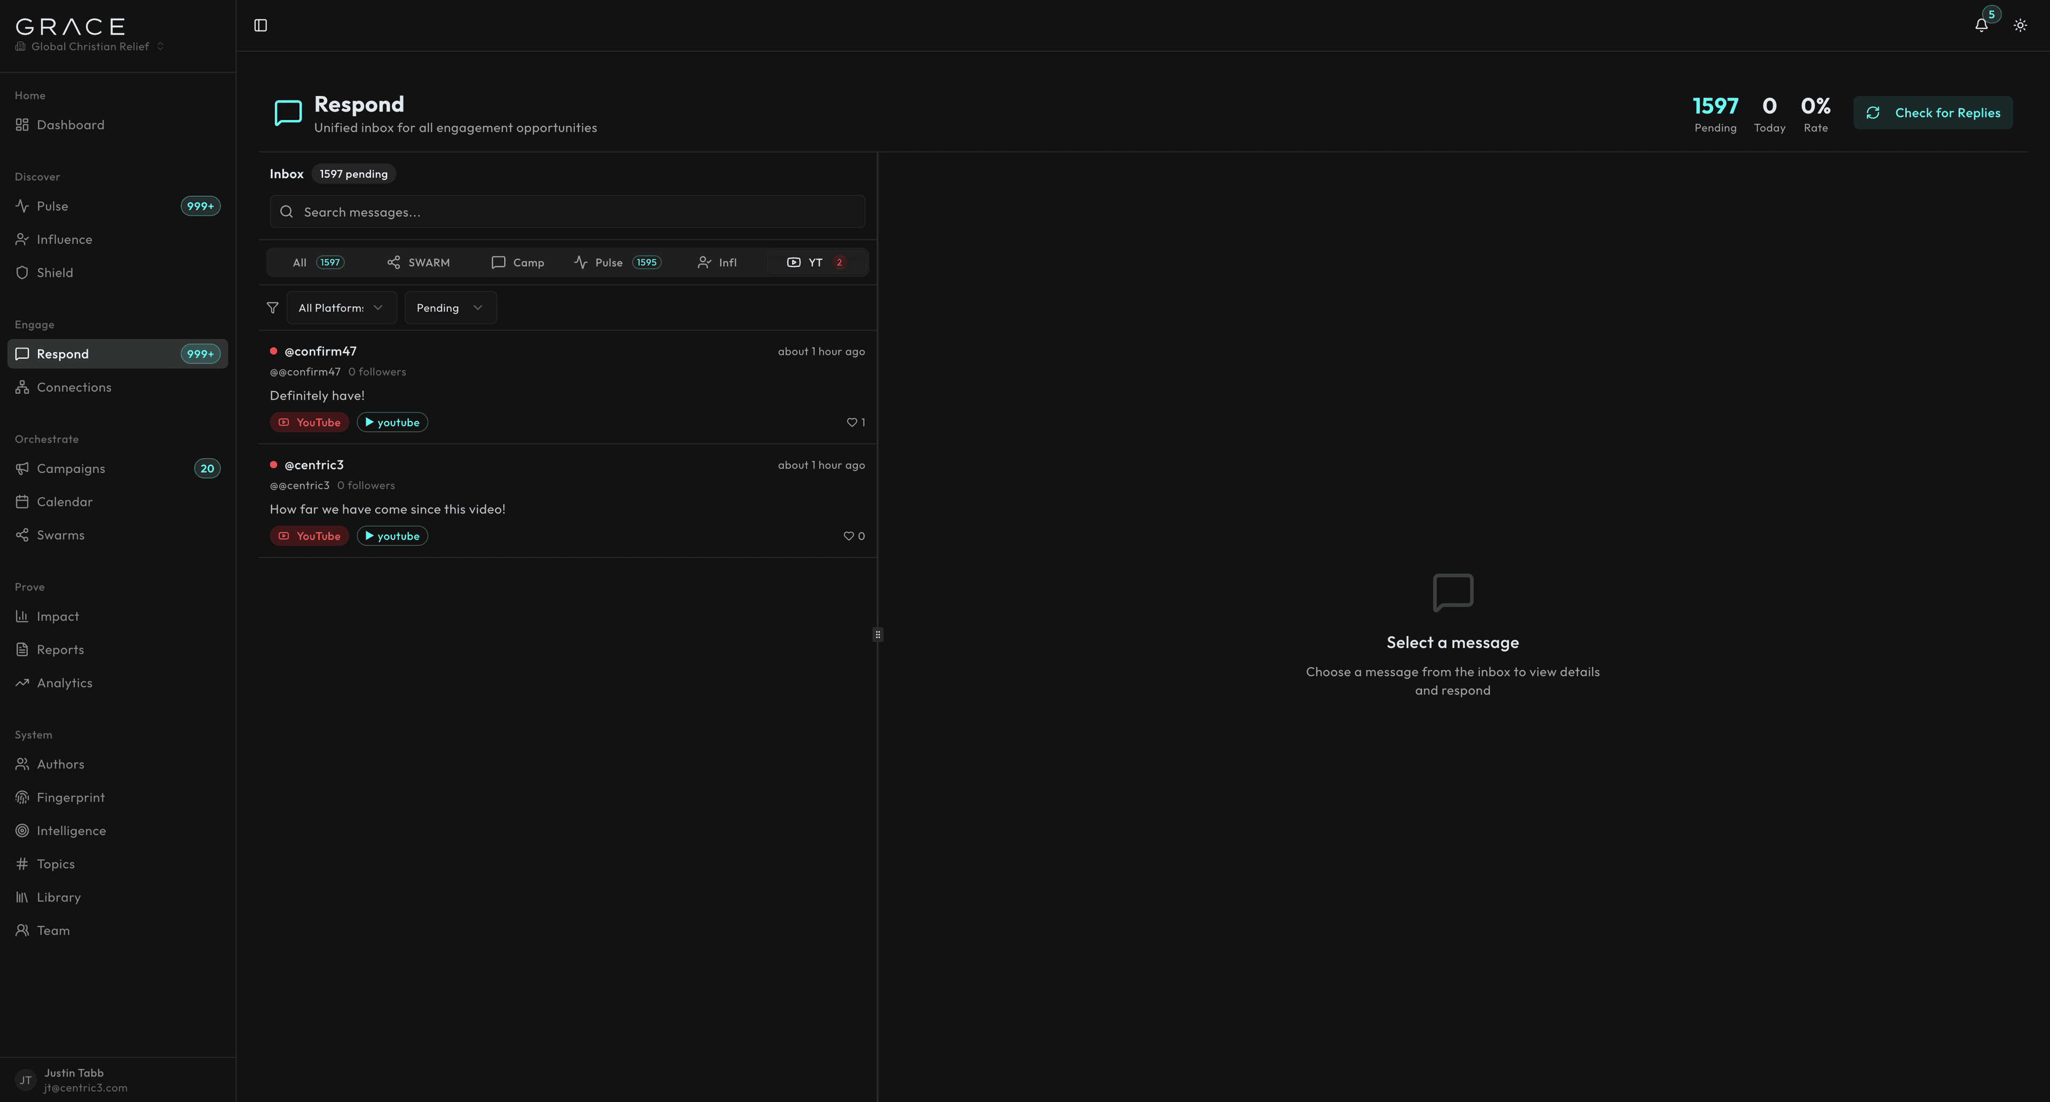Toggle light mode with the sun icon
The image size is (2050, 1102).
(2021, 25)
